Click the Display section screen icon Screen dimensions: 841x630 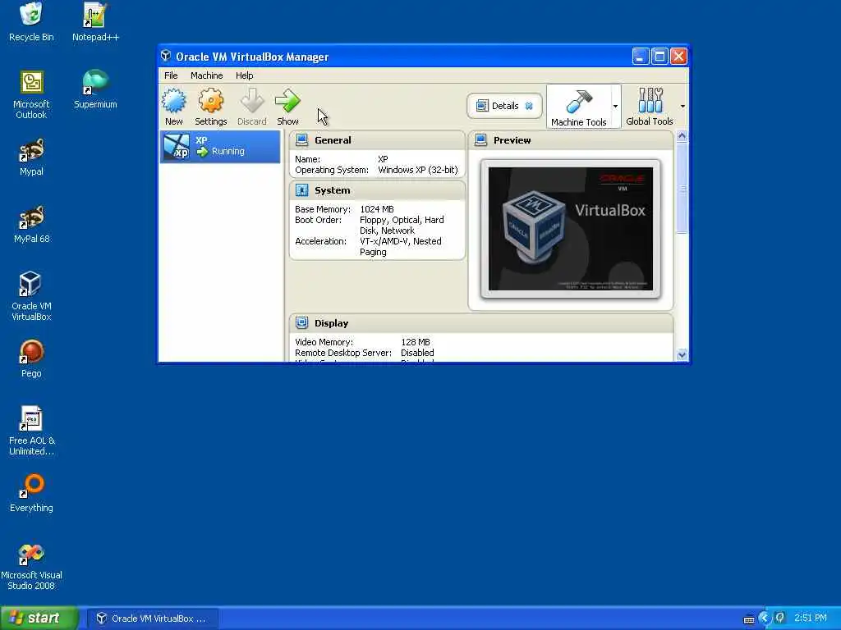[302, 322]
